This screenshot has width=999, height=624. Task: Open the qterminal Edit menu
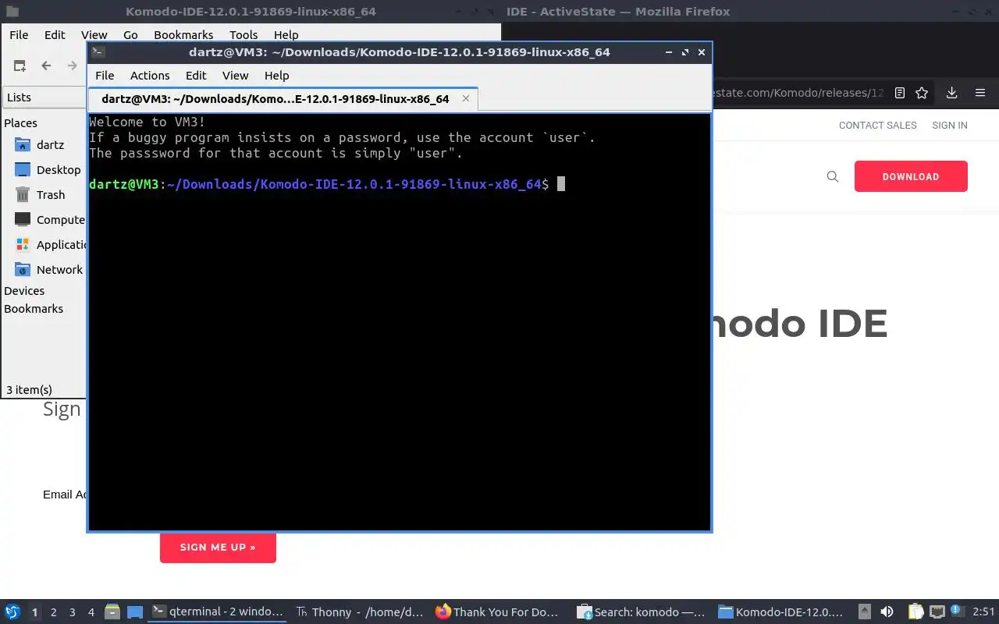pos(196,76)
